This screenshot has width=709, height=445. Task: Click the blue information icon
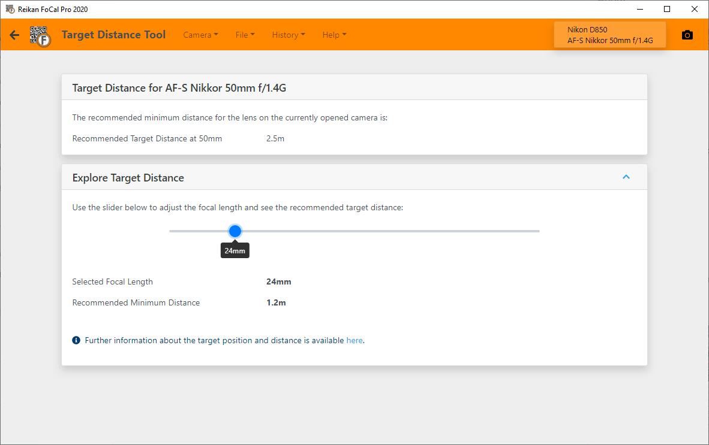[76, 340]
